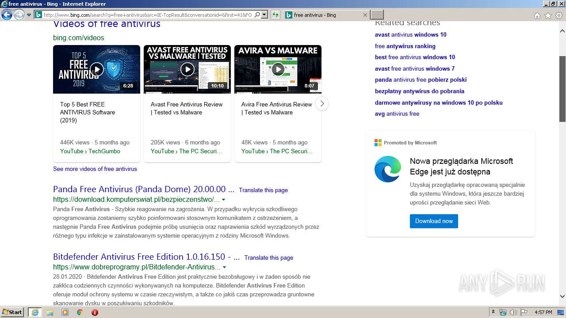Click 'Download now' Edge button
Viewport: 566px width, 318px height.
pos(434,221)
